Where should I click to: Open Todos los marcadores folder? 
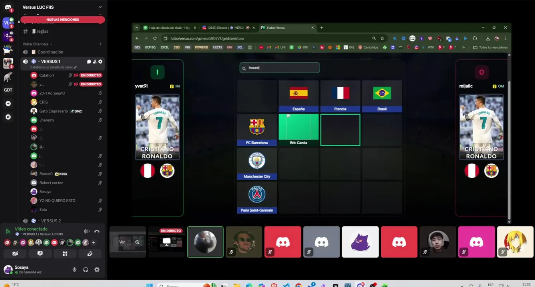(x=490, y=47)
